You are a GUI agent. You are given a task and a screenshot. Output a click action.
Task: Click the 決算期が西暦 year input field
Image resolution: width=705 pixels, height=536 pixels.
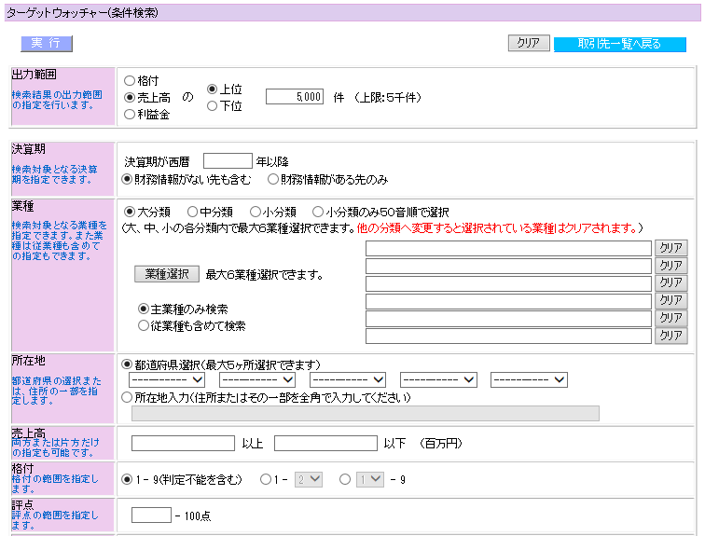coord(228,161)
